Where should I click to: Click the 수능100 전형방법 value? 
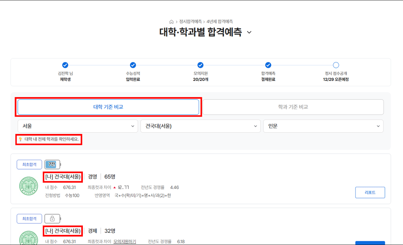click(72, 195)
